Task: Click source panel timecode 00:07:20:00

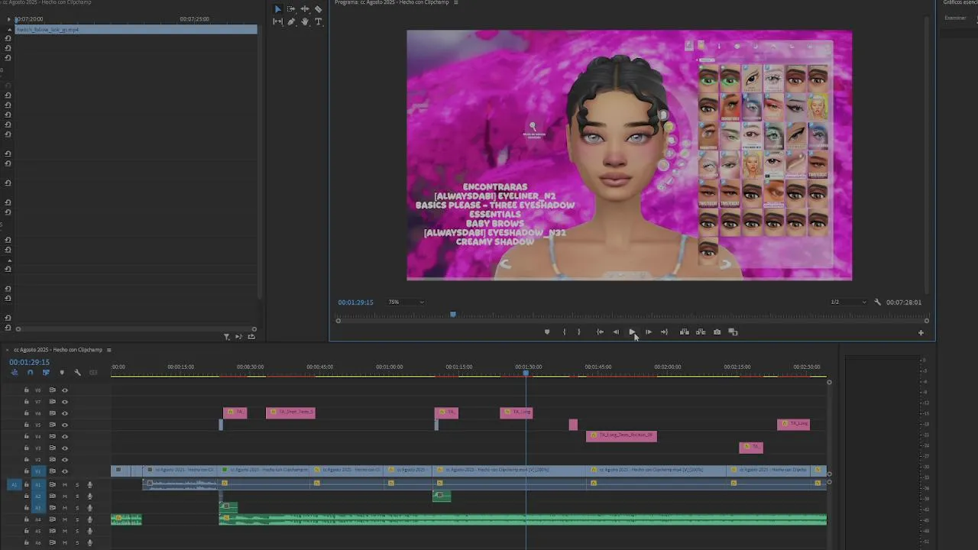Action: 29,18
